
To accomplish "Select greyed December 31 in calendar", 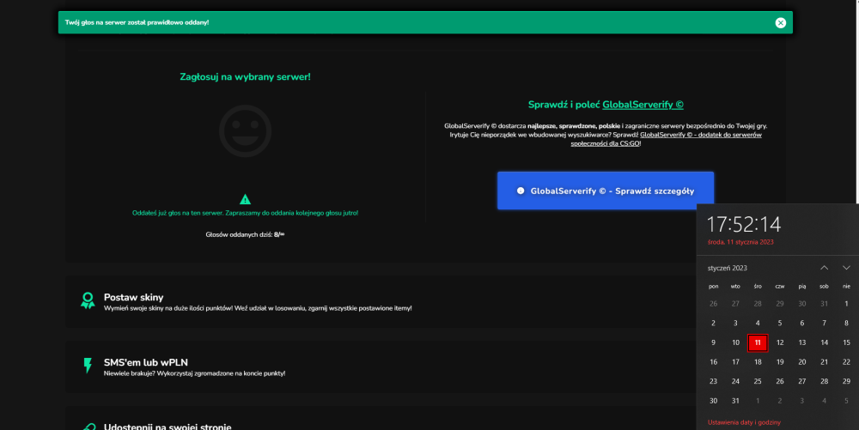I will pos(824,304).
